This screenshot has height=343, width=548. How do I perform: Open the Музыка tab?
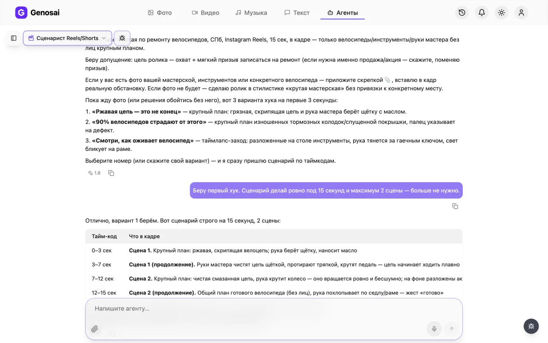(251, 13)
